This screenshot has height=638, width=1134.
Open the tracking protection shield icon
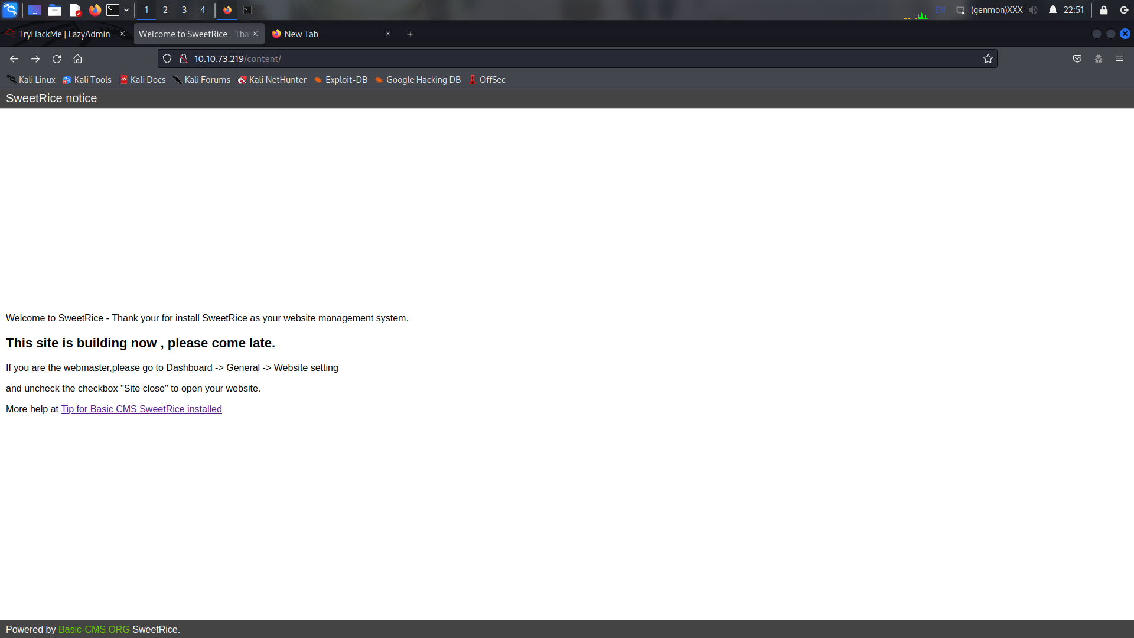[167, 58]
